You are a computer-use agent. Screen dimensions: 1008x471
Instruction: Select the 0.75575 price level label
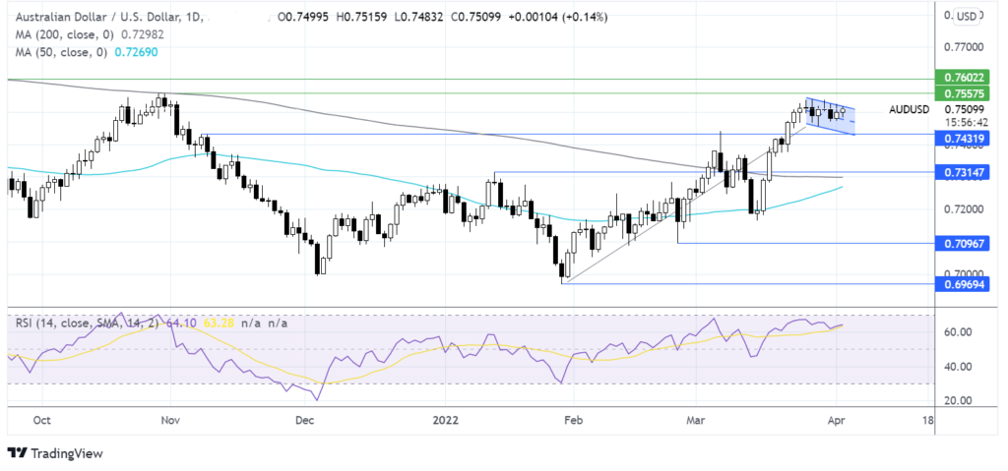[963, 93]
